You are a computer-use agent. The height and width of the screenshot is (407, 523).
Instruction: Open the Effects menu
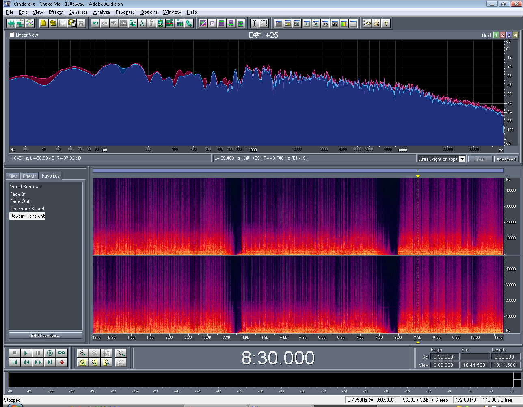point(56,12)
